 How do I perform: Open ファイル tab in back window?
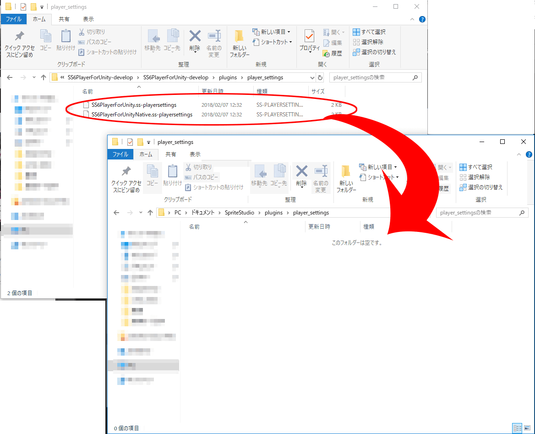pos(14,19)
